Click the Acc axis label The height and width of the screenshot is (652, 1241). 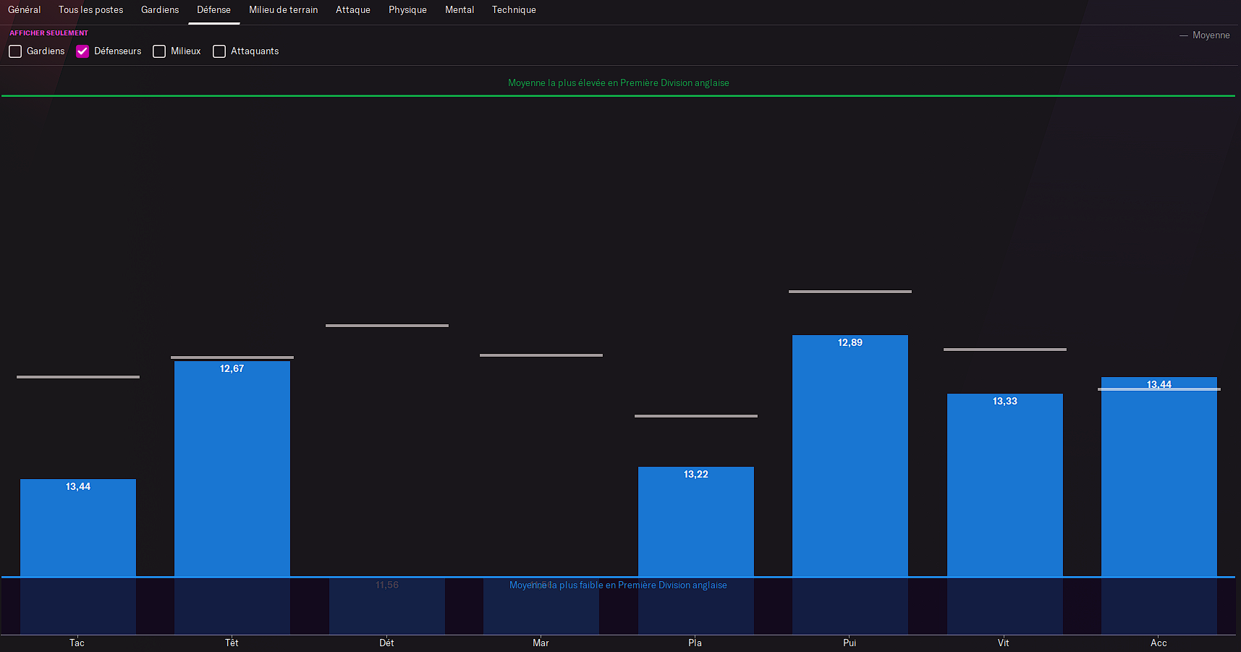[x=1159, y=643]
